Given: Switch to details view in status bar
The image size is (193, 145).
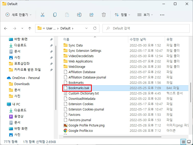Looking at the screenshot, I should tap(183, 142).
